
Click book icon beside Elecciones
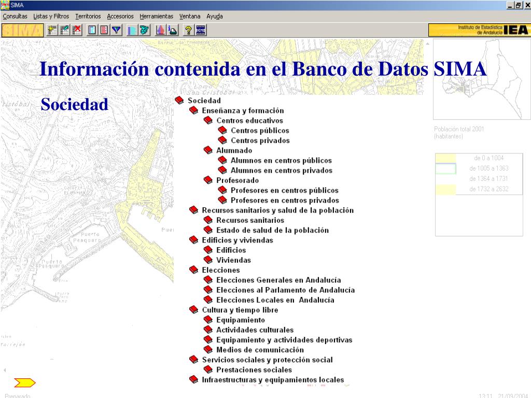193,269
